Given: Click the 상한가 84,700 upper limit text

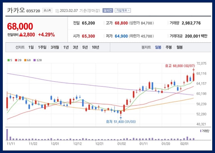Looking at the screenshot, I should pos(141,23).
